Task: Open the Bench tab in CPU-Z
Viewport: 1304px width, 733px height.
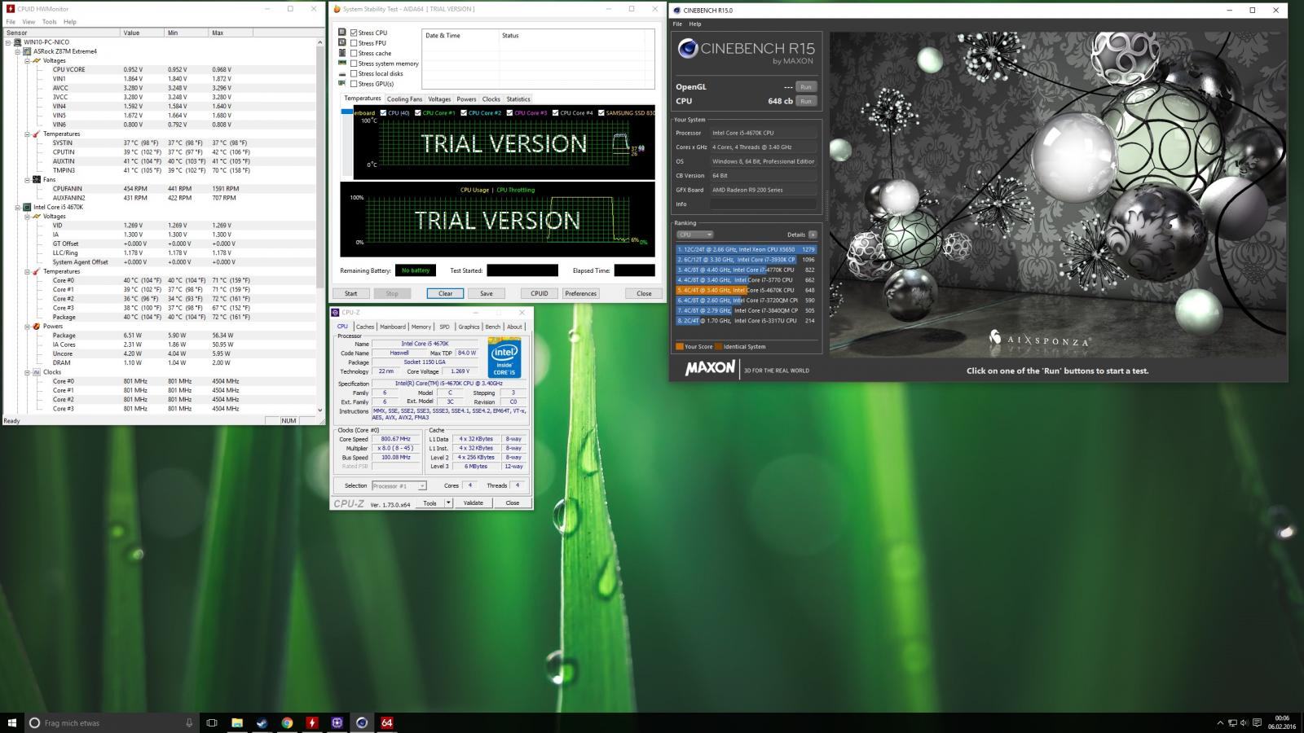Action: coord(493,327)
